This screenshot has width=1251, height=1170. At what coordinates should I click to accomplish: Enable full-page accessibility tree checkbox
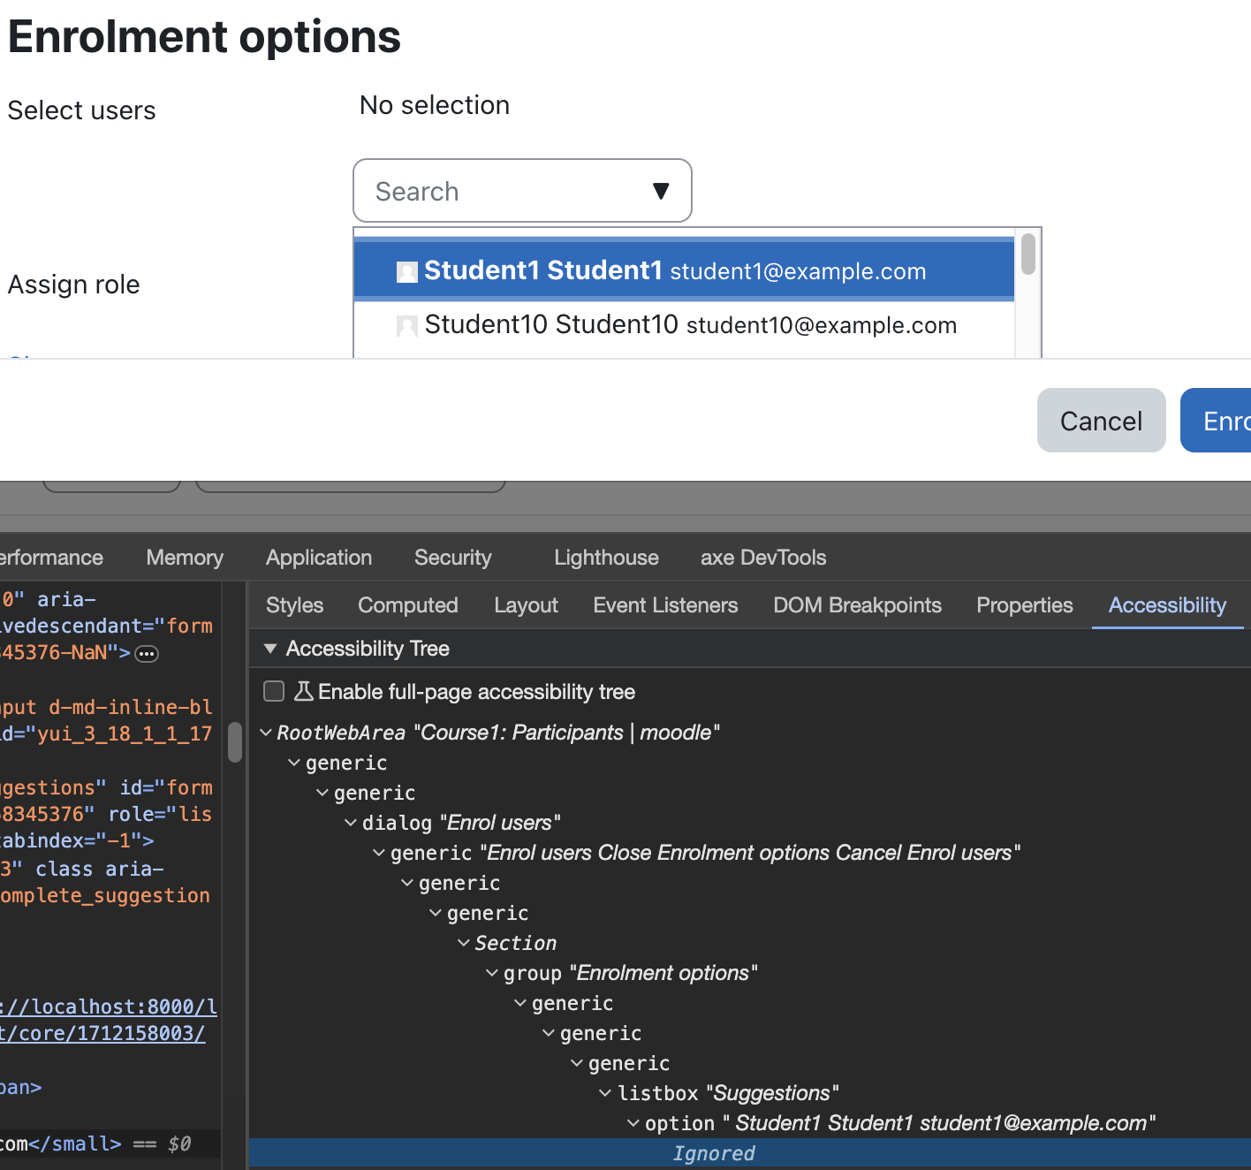click(274, 691)
